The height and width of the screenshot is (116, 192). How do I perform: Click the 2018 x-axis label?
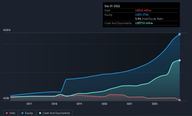(54, 104)
